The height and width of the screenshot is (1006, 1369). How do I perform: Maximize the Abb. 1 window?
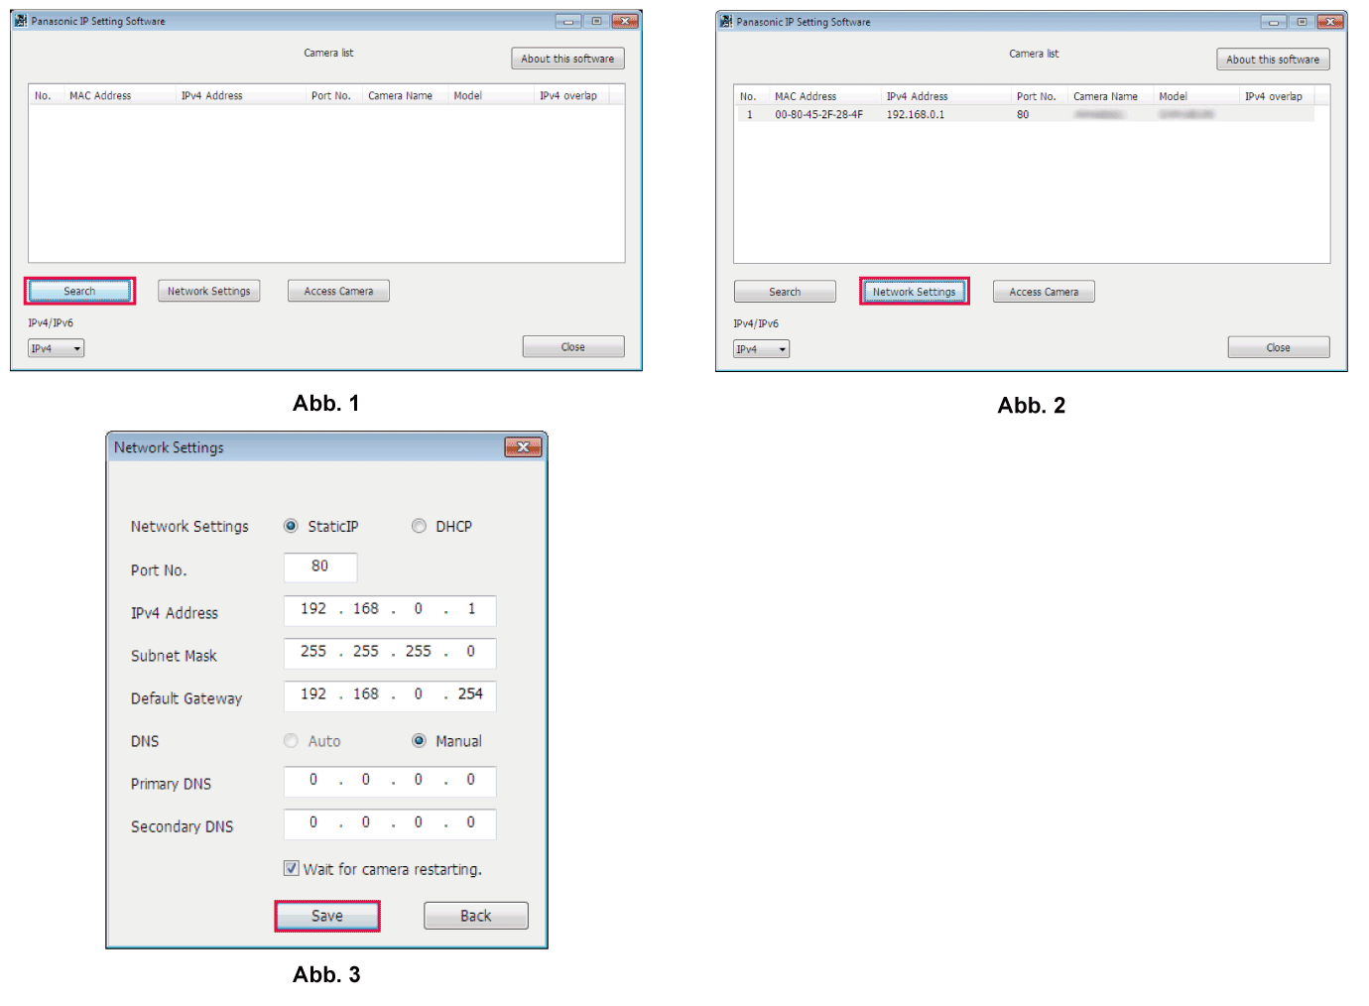596,21
